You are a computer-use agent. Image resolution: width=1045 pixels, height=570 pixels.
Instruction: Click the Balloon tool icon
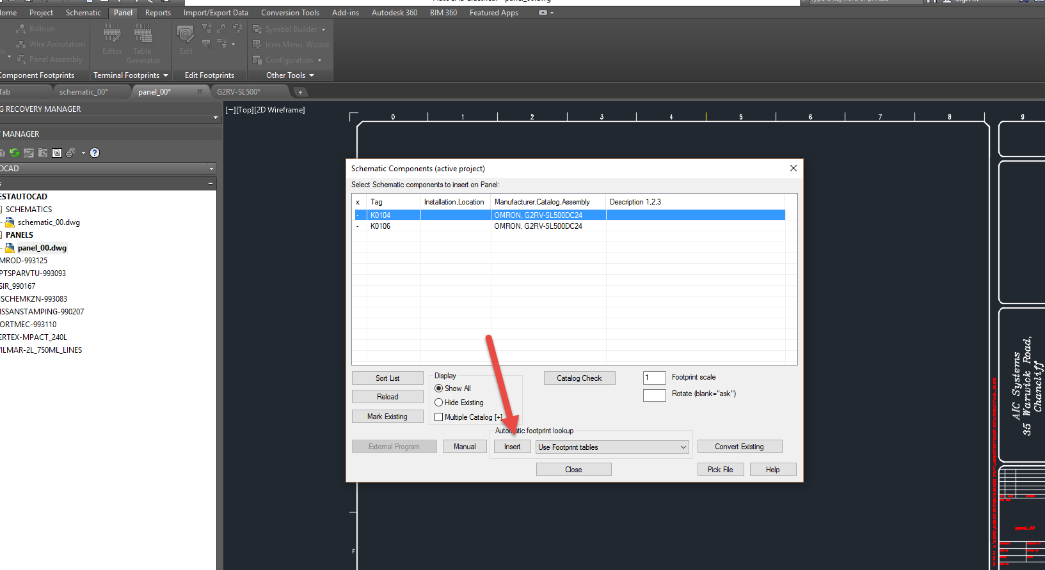tap(21, 29)
